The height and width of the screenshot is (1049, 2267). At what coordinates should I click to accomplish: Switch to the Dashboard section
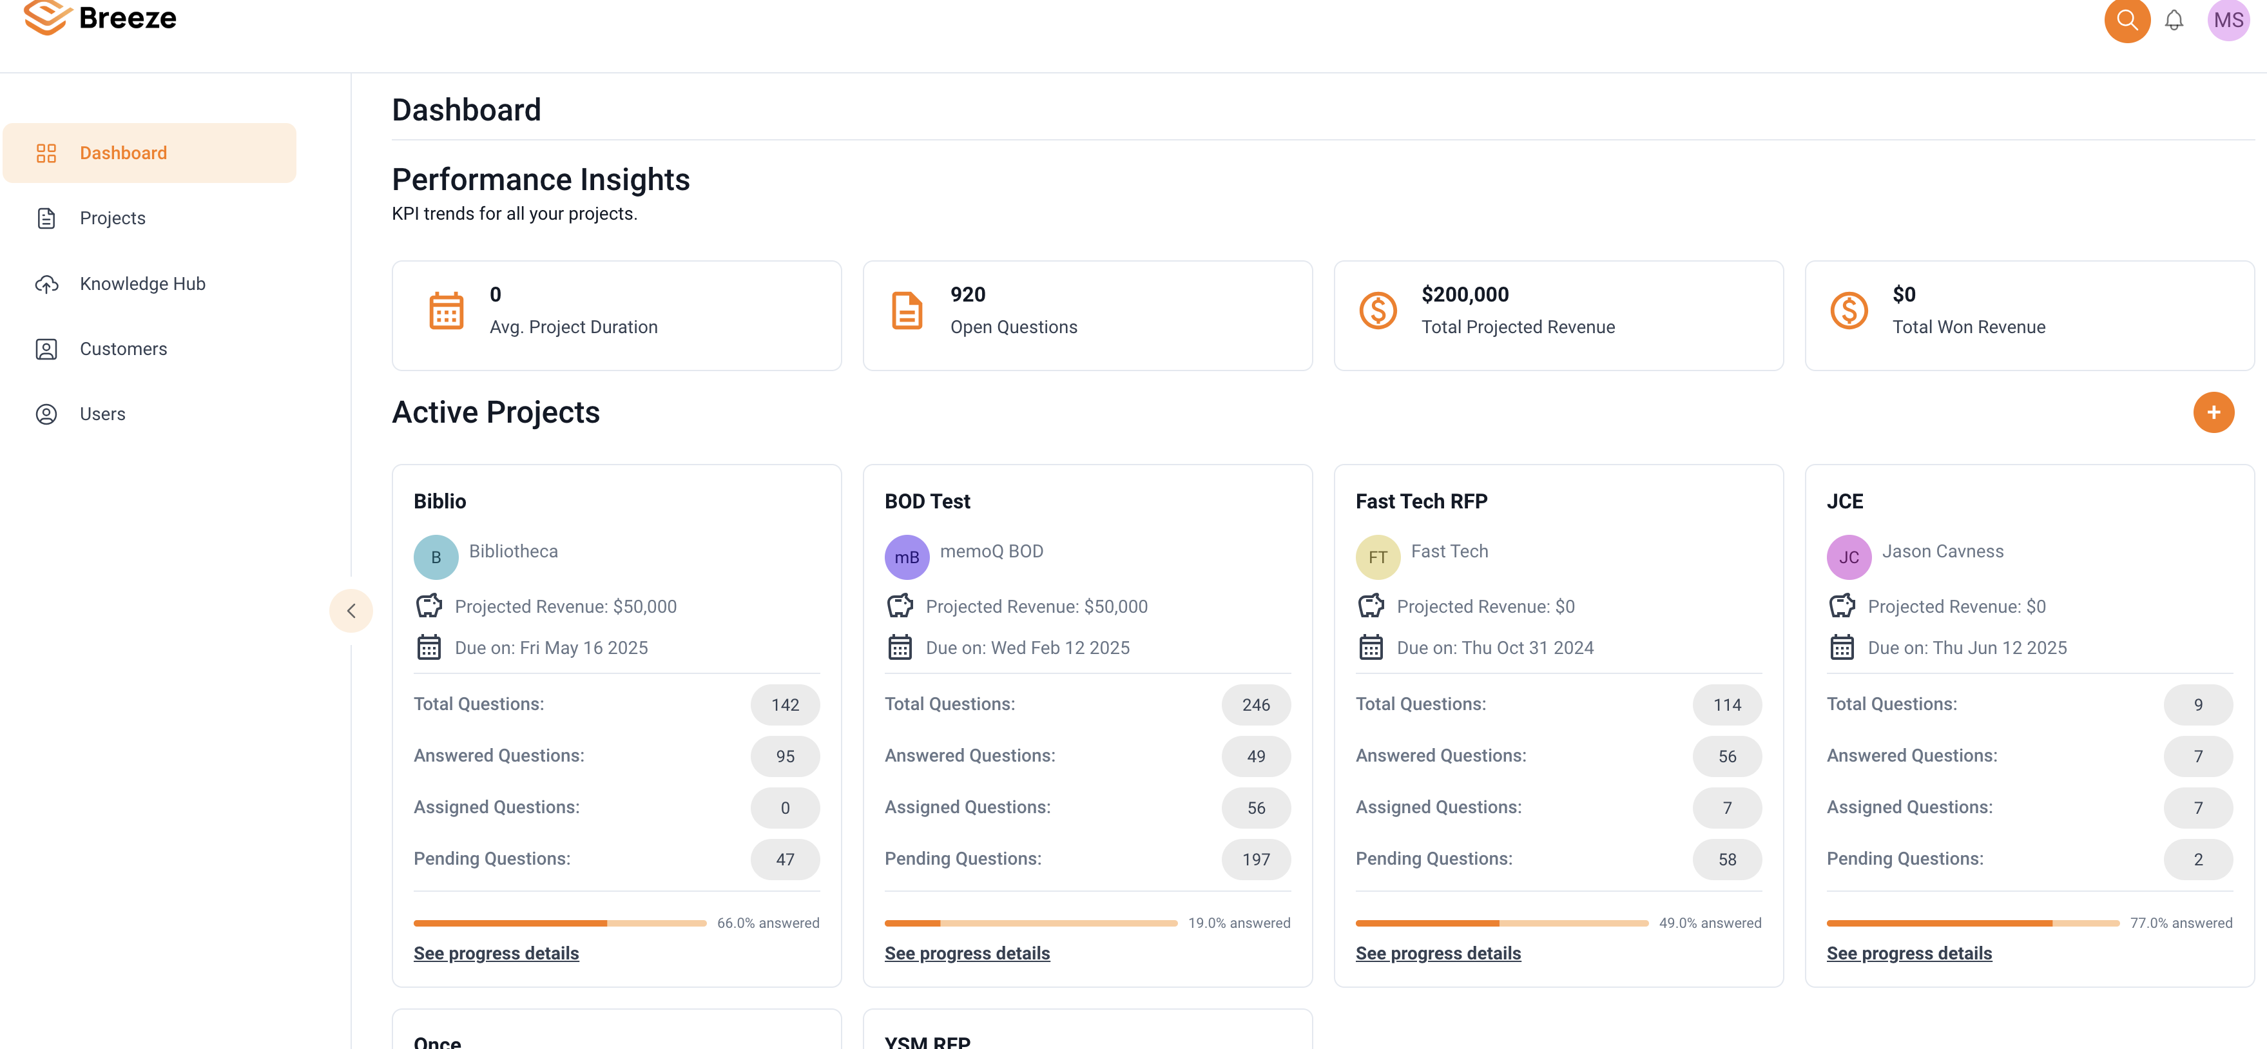pyautogui.click(x=123, y=152)
